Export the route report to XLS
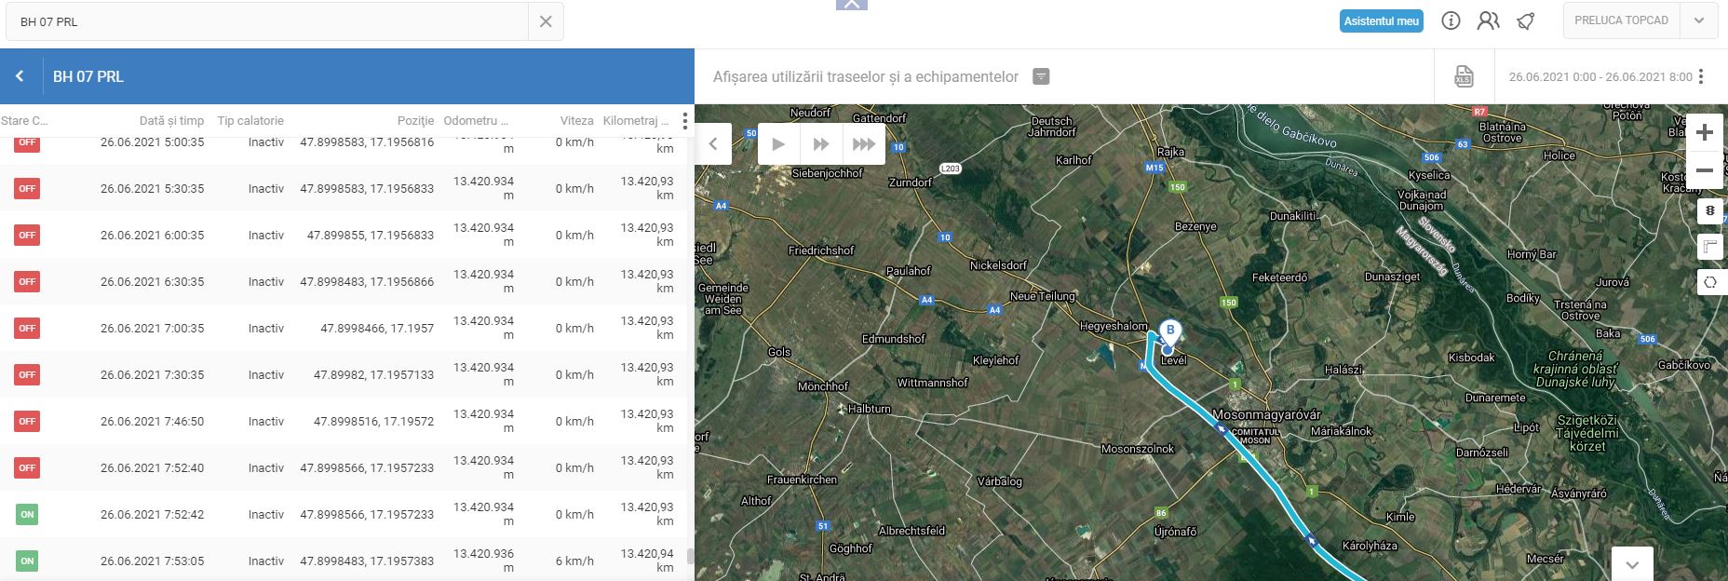 [x=1464, y=76]
